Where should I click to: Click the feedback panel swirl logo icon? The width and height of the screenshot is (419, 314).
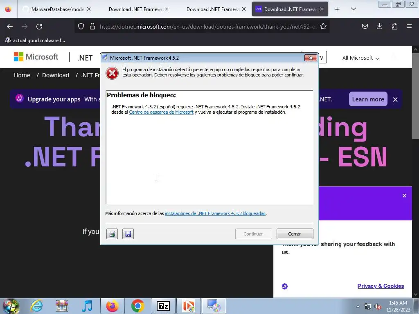[x=285, y=286]
